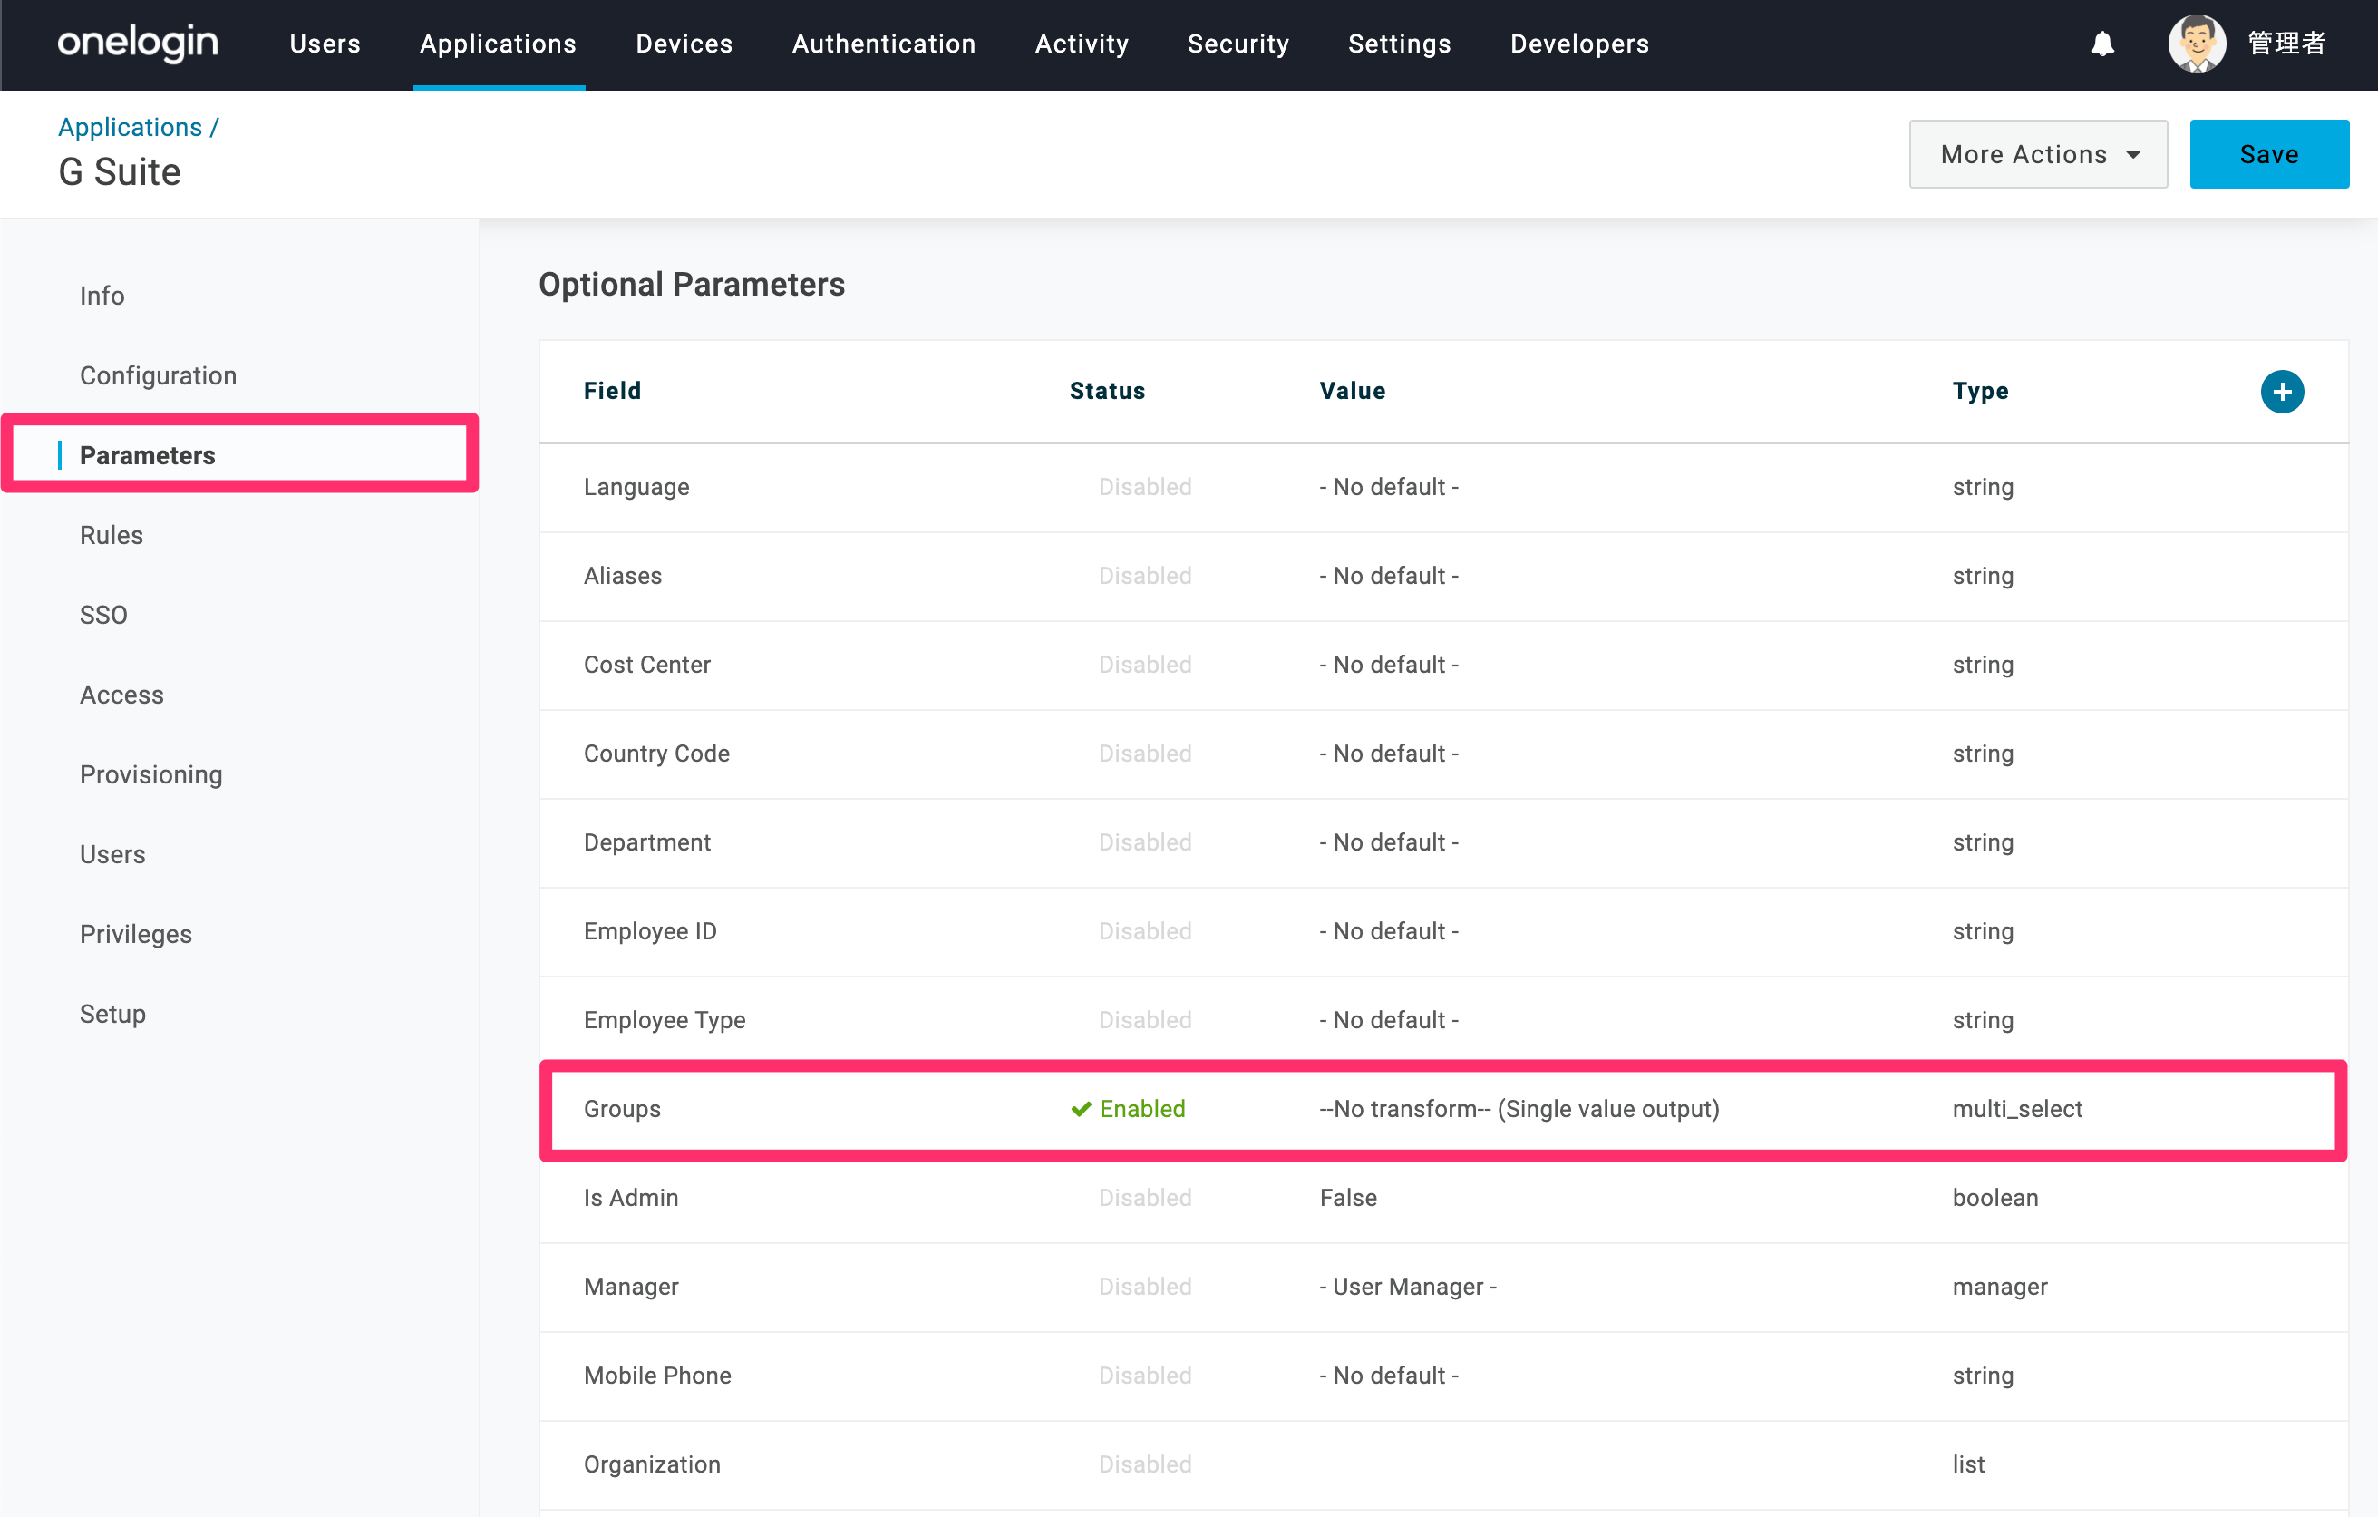Open the Security top menu

(1238, 44)
